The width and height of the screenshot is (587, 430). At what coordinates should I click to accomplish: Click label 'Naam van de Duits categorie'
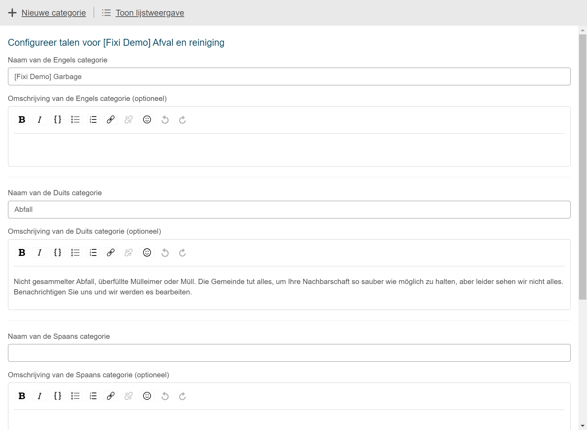point(55,193)
